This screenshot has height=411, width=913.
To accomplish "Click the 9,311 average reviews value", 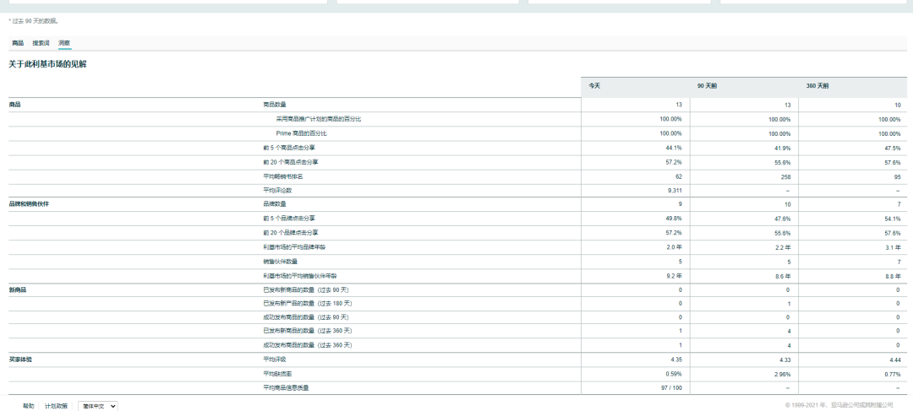I will click(x=675, y=191).
